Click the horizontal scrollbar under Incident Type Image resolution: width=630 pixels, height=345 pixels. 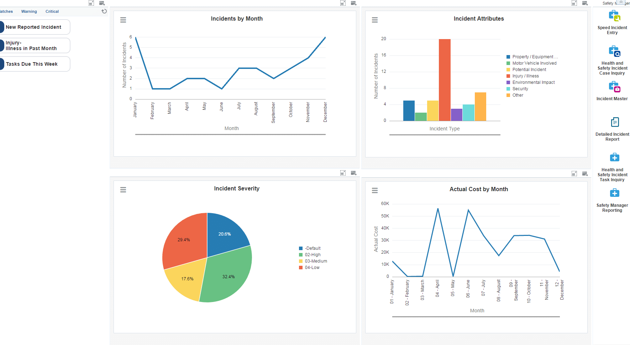click(x=445, y=135)
